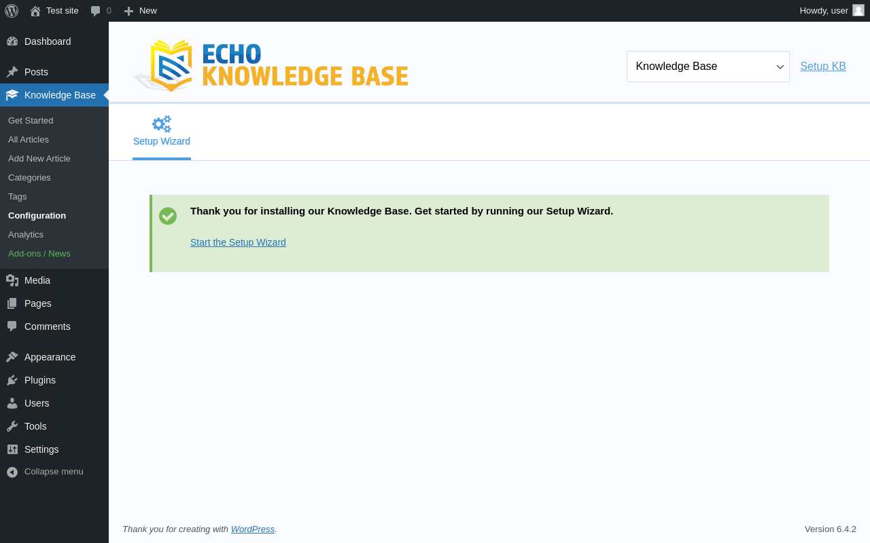Viewport: 870px width, 543px height.
Task: Select Configuration submenu item
Action: (37, 215)
